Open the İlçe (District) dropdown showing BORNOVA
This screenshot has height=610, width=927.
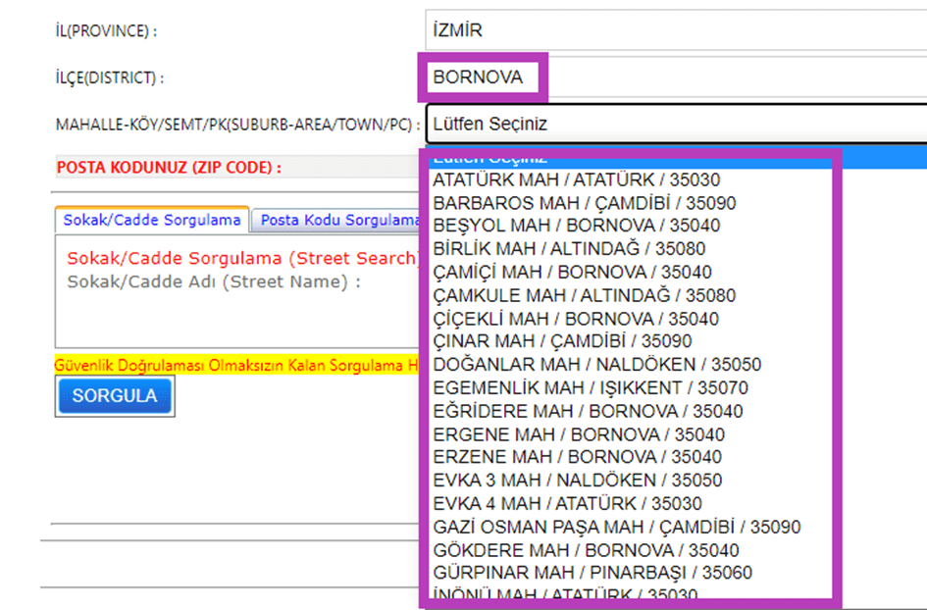coord(675,77)
